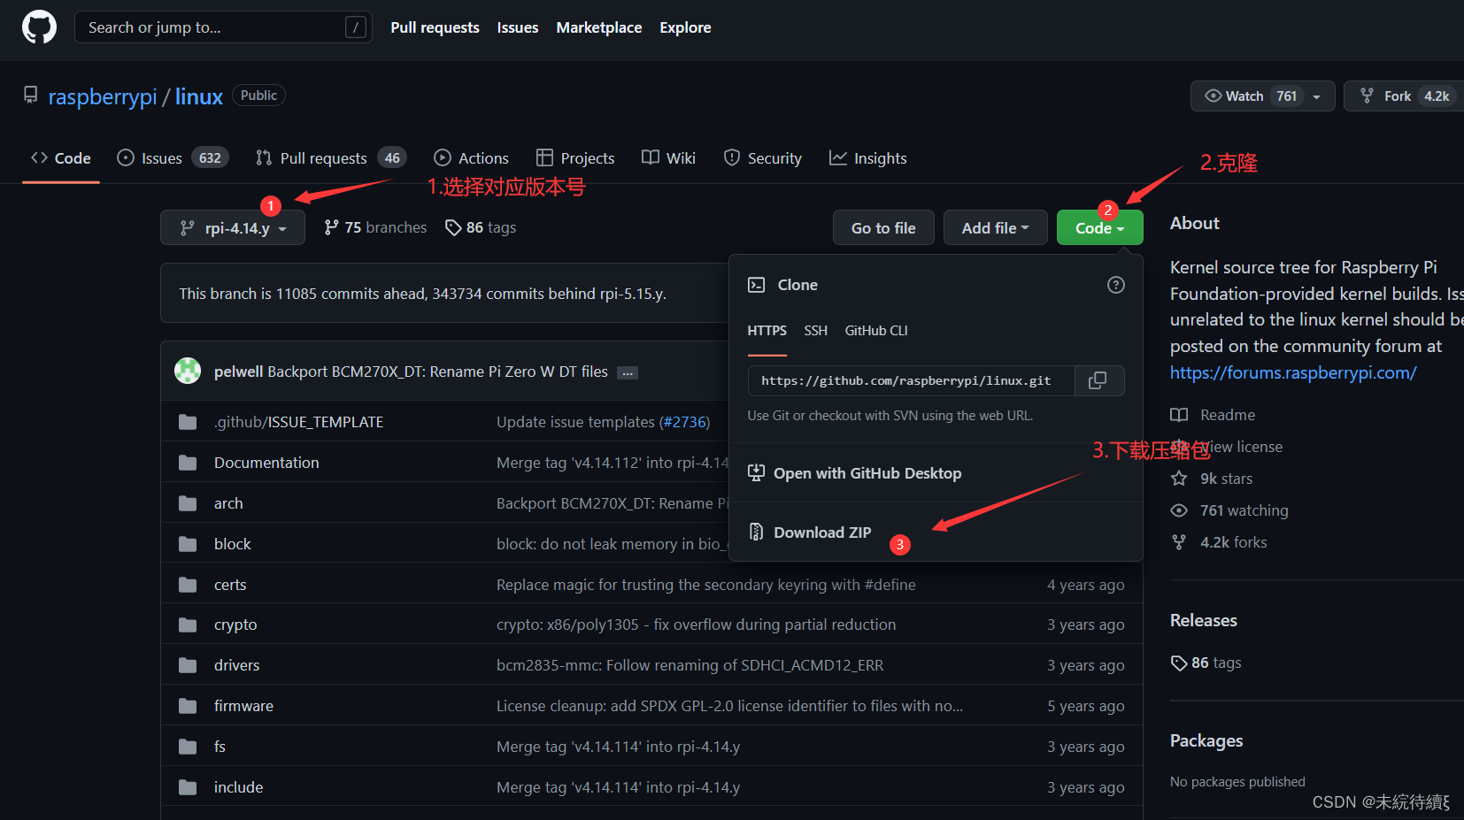Open the Issues tab
The image size is (1464, 820).
point(173,158)
